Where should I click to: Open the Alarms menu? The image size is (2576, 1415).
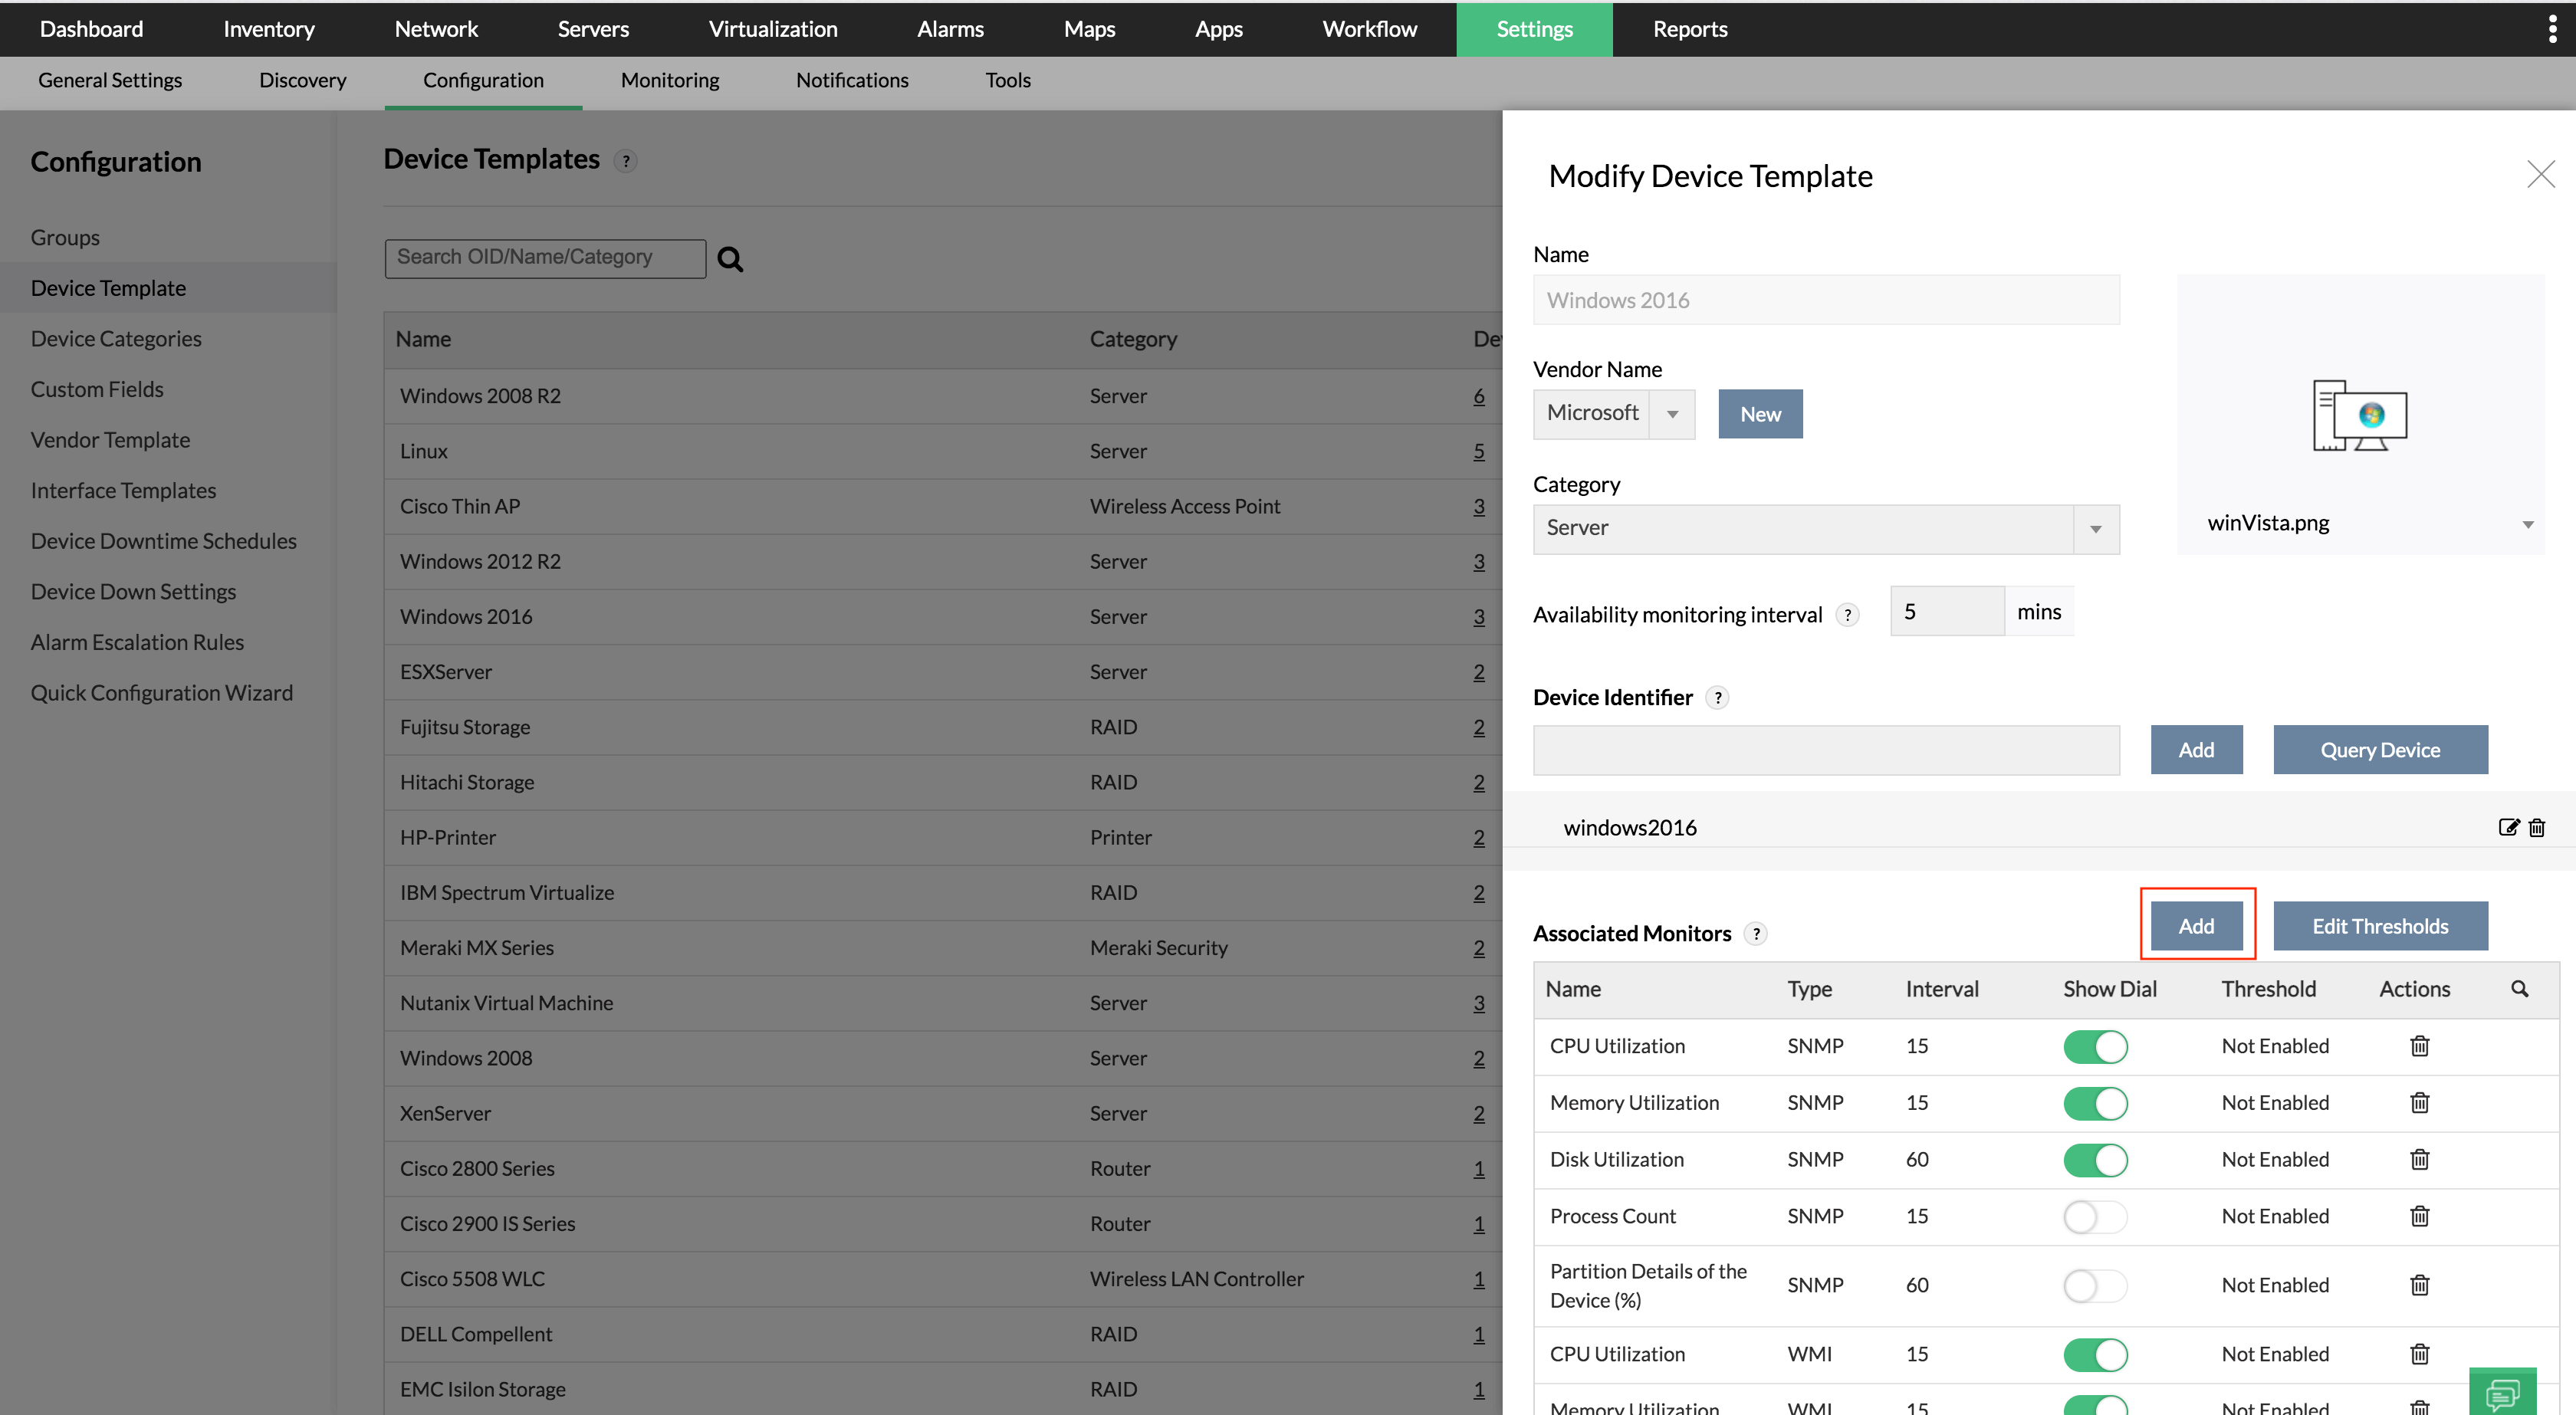tap(950, 29)
